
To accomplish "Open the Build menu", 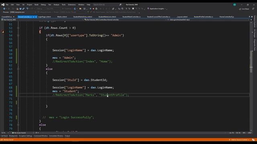I will pyautogui.click(x=37, y=5).
